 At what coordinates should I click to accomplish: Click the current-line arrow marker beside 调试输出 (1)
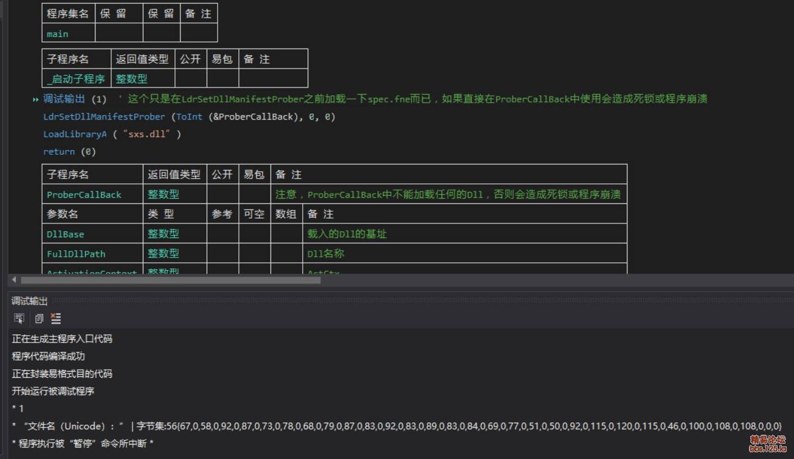36,99
